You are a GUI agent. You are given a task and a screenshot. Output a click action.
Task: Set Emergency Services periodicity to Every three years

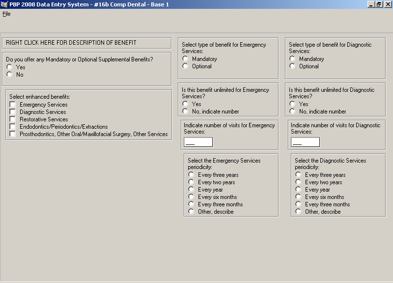[x=191, y=174]
